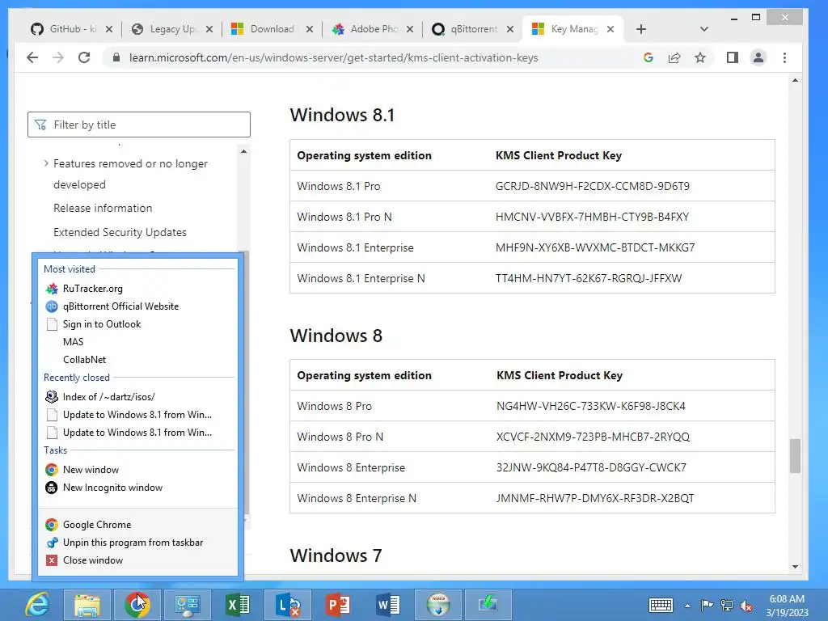The height and width of the screenshot is (621, 828).
Task: Click the Windows 8.1 heading
Action: pos(342,115)
